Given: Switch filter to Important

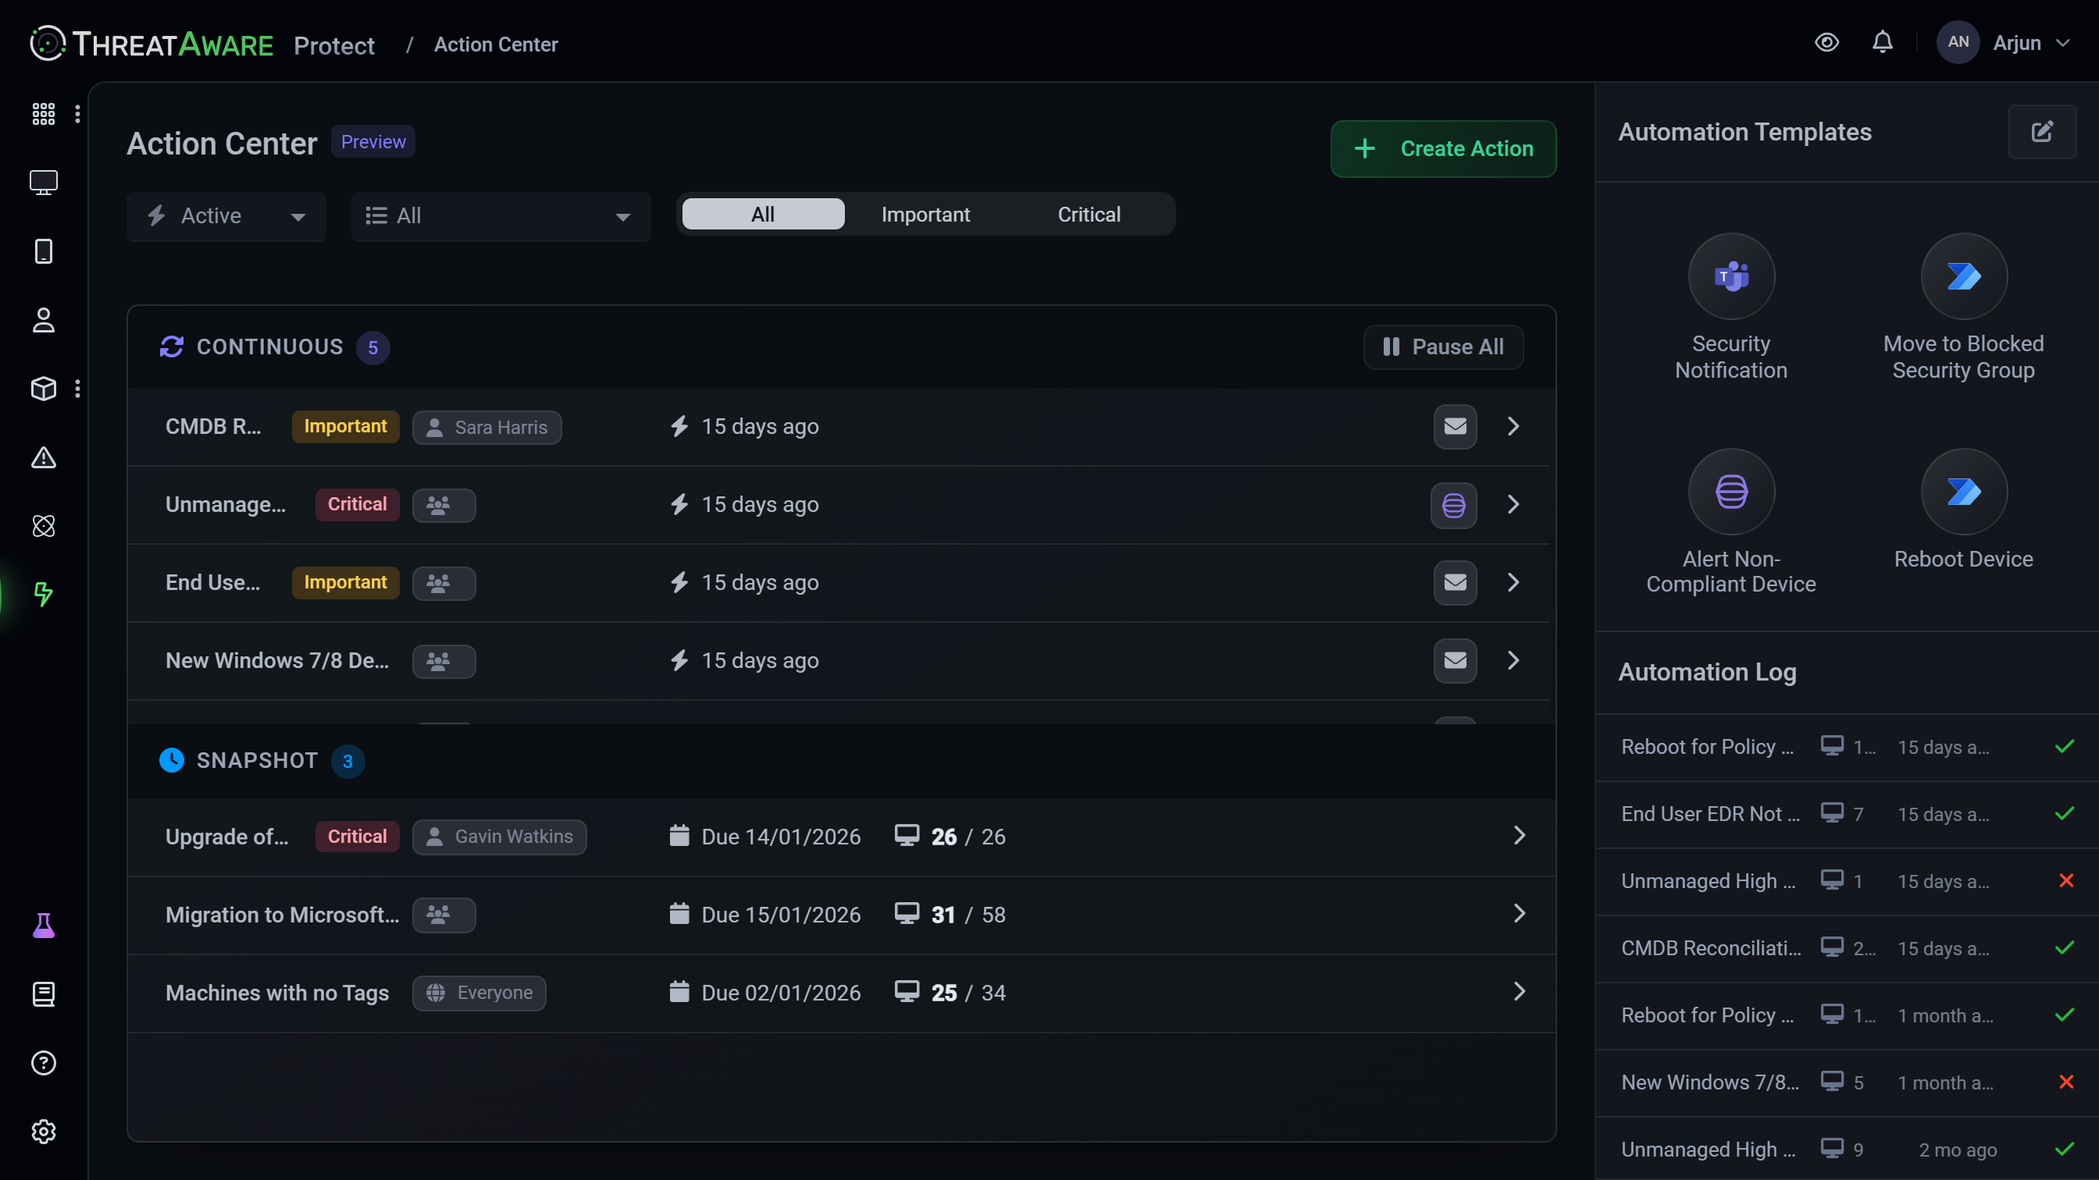Looking at the screenshot, I should click(925, 215).
